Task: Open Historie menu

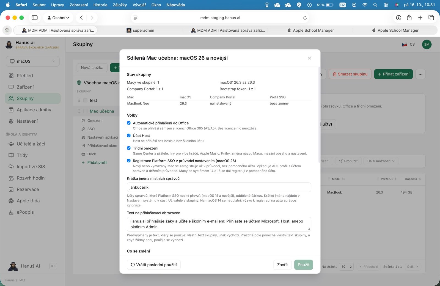Action: (100, 5)
